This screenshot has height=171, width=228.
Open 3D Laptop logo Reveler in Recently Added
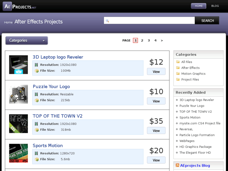[197, 100]
